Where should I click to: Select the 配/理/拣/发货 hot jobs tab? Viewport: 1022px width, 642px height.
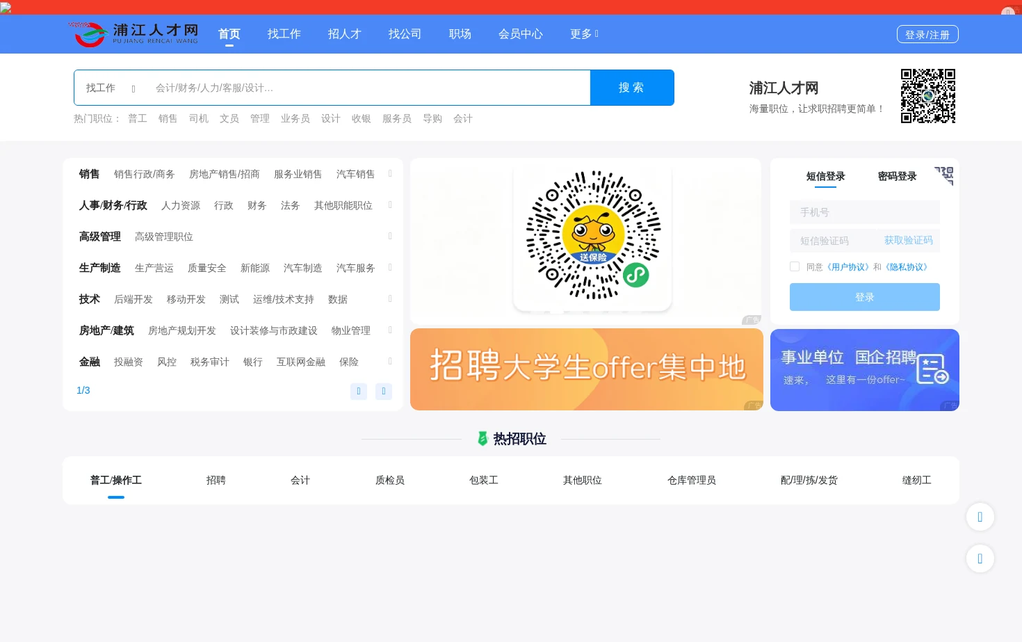tap(809, 480)
